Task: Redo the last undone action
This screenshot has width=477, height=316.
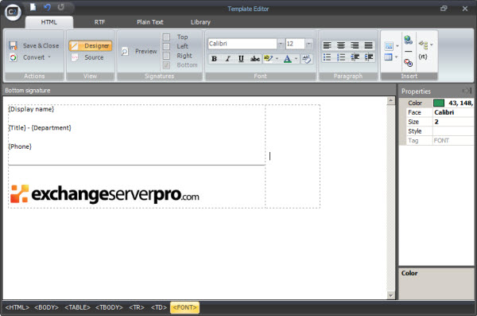Action: 61,7
